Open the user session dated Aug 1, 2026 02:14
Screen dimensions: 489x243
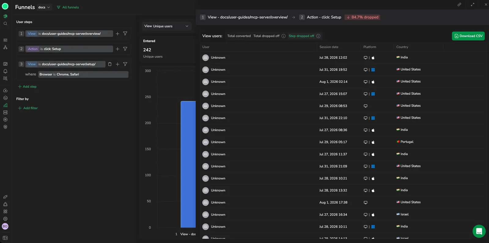point(342,82)
